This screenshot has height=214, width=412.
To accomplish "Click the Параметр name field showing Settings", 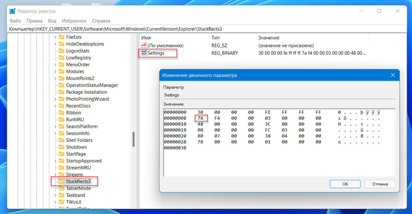I will coord(279,95).
